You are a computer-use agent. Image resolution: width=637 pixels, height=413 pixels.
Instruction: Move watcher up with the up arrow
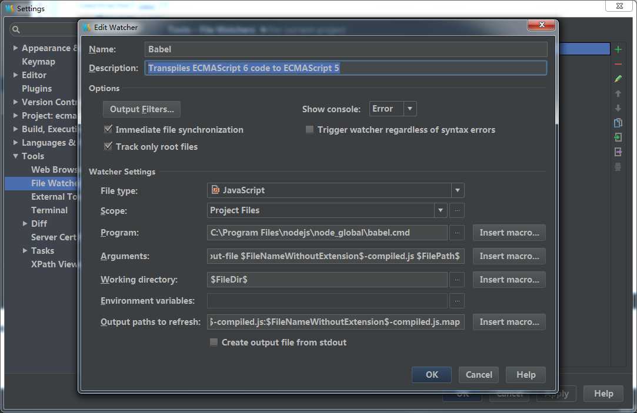click(618, 94)
